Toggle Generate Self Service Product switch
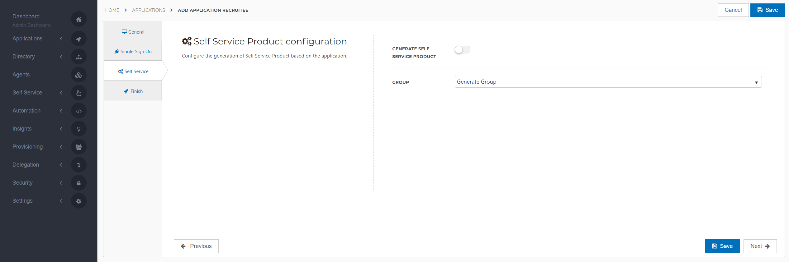Viewport: 789px width, 262px height. (x=462, y=50)
